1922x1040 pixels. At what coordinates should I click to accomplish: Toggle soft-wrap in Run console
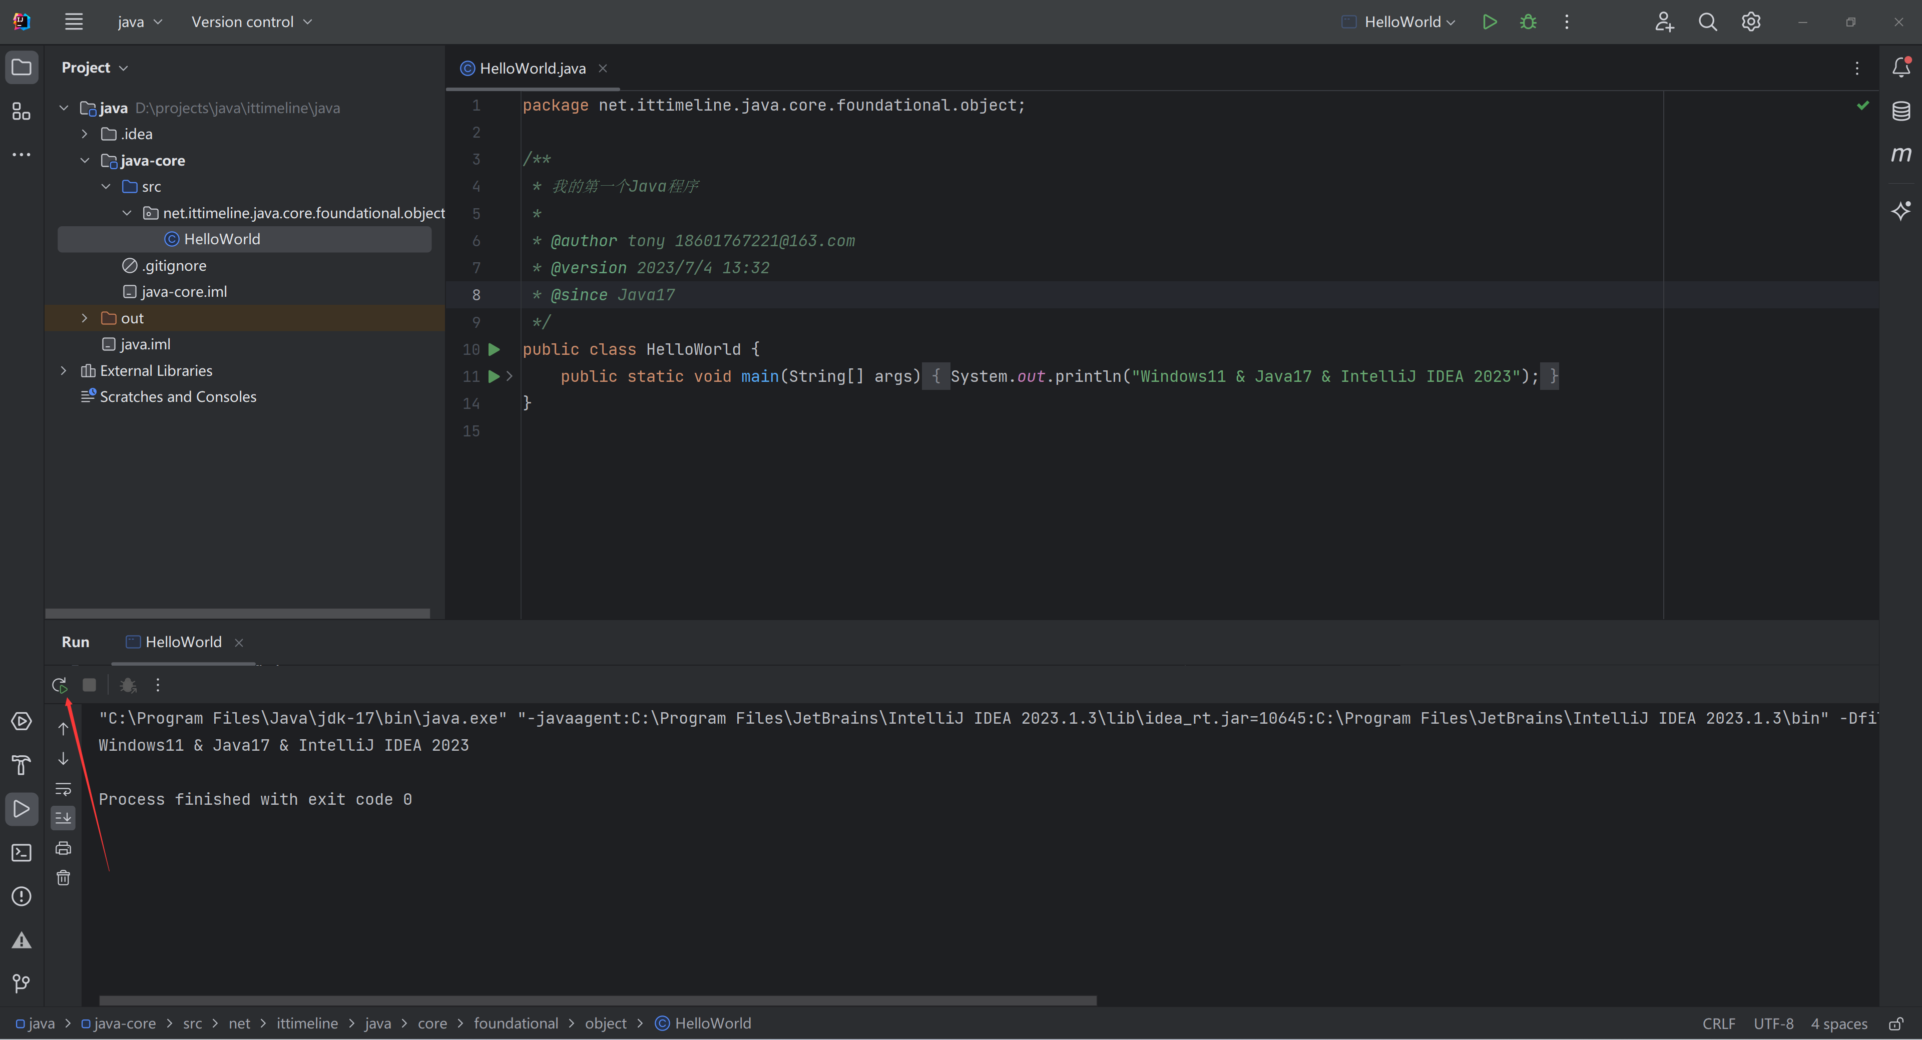(x=64, y=789)
